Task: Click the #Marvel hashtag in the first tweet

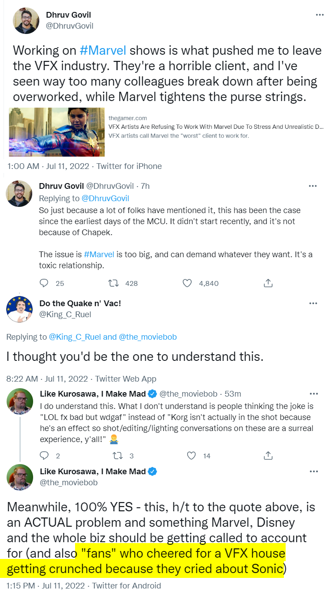Action: pos(103,50)
